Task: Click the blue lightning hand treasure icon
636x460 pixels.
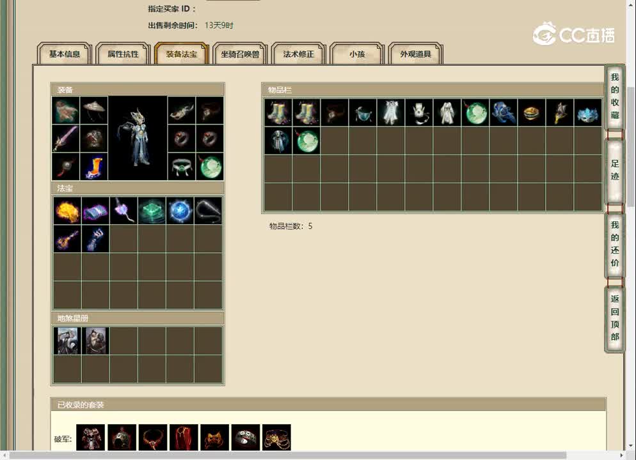Action: [x=95, y=238]
